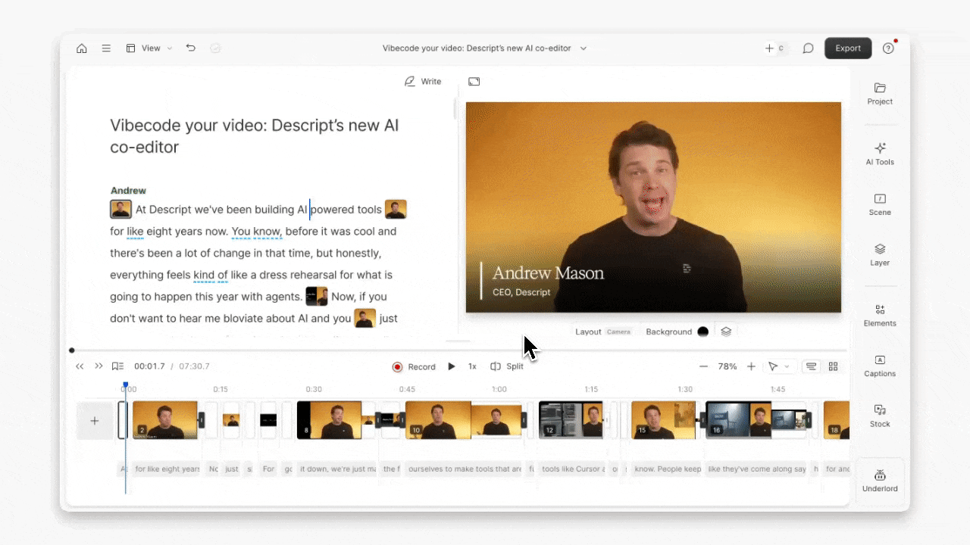Undo the last edit

(191, 48)
